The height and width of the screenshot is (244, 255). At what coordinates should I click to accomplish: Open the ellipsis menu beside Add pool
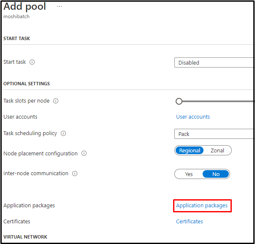tap(60, 6)
